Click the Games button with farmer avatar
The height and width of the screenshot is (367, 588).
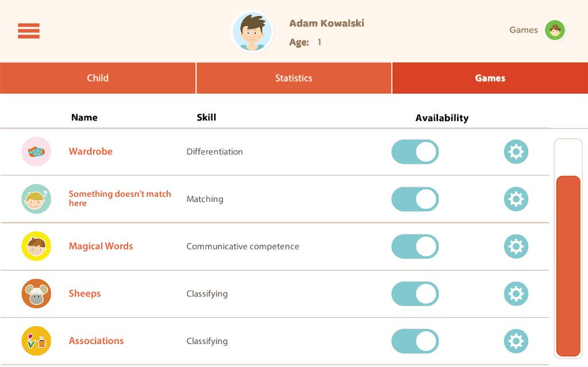coord(537,30)
